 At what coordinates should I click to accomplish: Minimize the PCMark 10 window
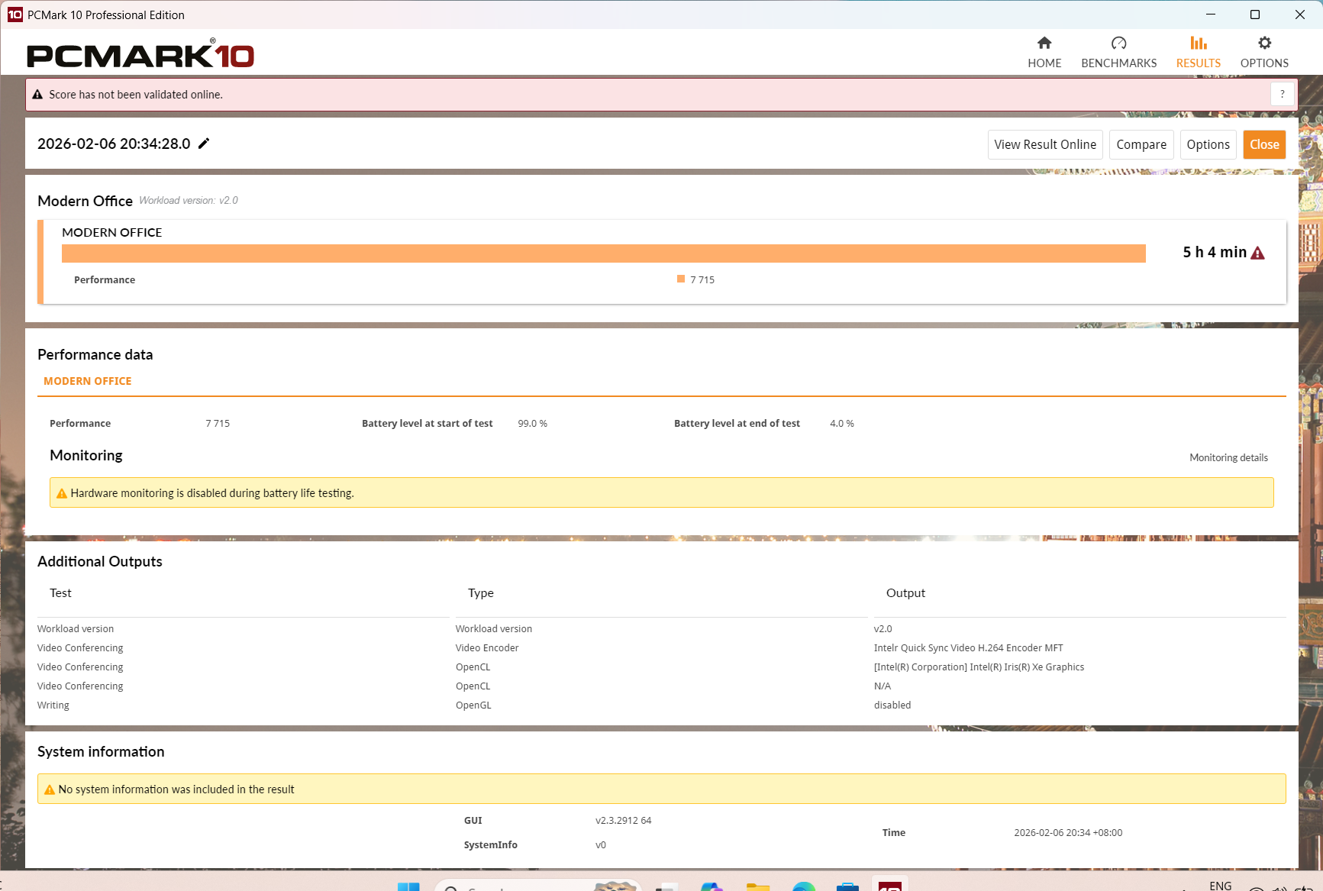click(x=1211, y=15)
